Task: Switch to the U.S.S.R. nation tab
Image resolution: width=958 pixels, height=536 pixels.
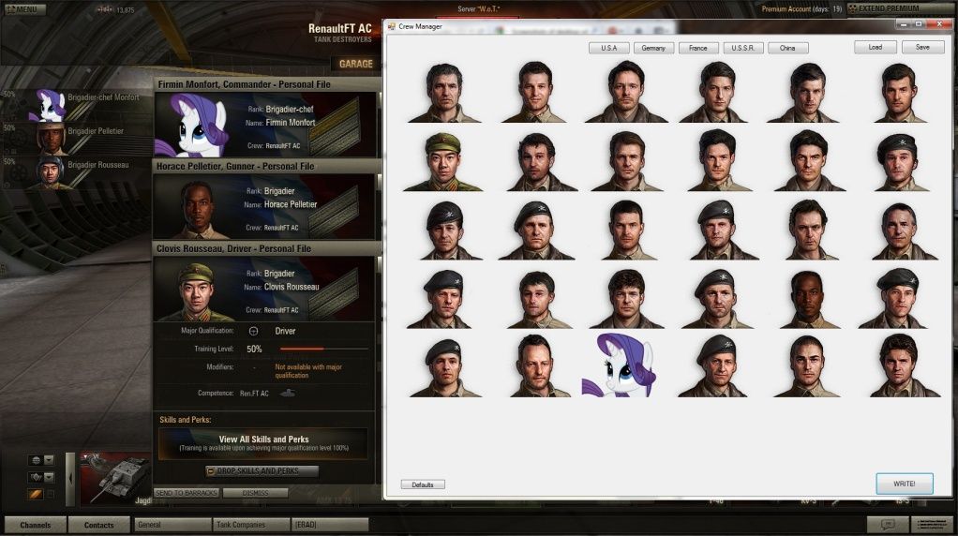Action: (x=743, y=48)
